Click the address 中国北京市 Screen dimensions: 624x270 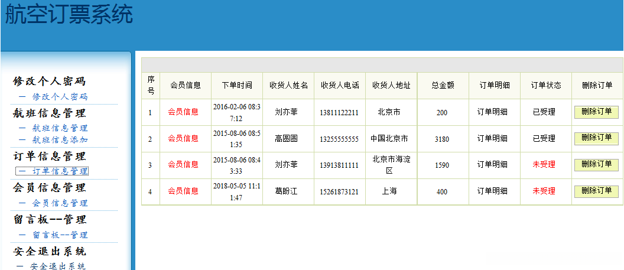(389, 138)
